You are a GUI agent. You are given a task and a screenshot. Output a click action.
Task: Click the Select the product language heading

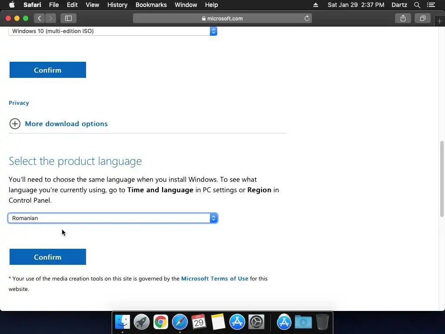pyautogui.click(x=75, y=161)
